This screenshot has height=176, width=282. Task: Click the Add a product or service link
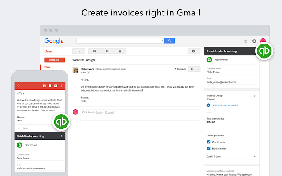point(226,106)
